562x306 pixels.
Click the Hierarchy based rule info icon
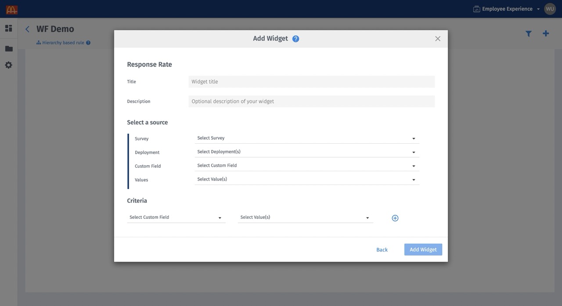[x=88, y=43]
